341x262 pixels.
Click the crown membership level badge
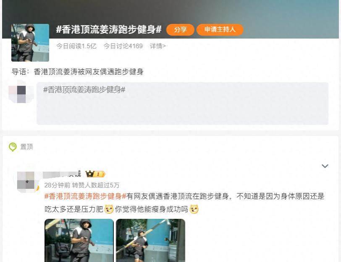(x=95, y=174)
